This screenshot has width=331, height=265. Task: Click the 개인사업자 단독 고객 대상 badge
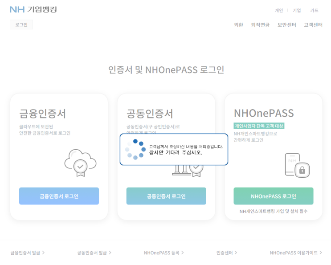259,126
